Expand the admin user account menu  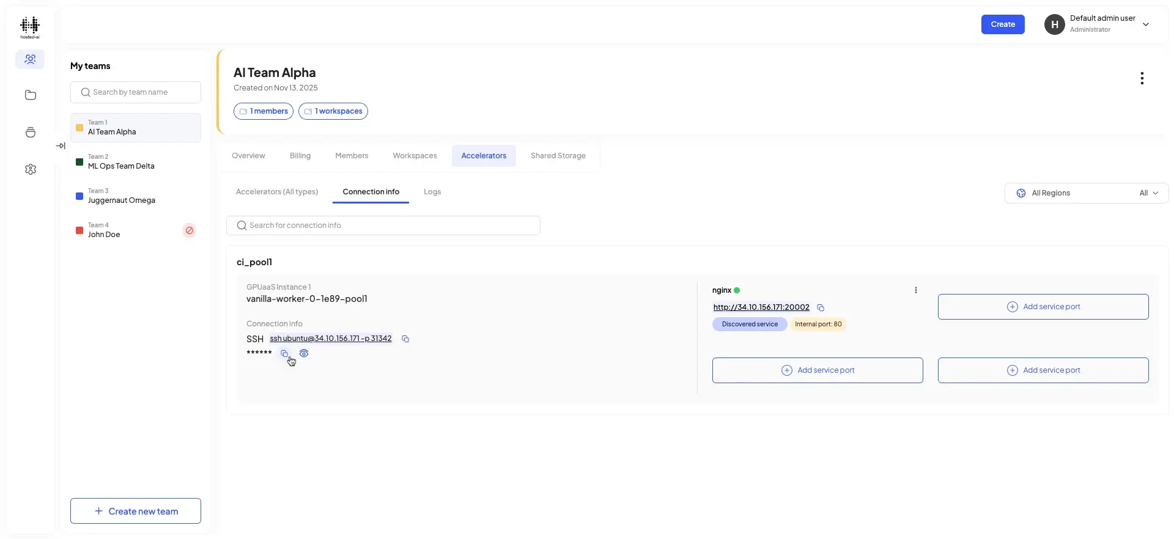pos(1146,24)
